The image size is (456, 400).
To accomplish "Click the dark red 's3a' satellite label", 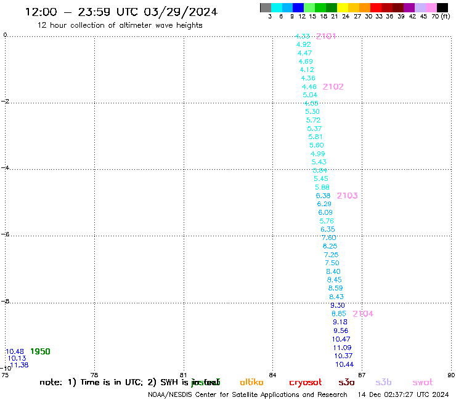I will (347, 382).
